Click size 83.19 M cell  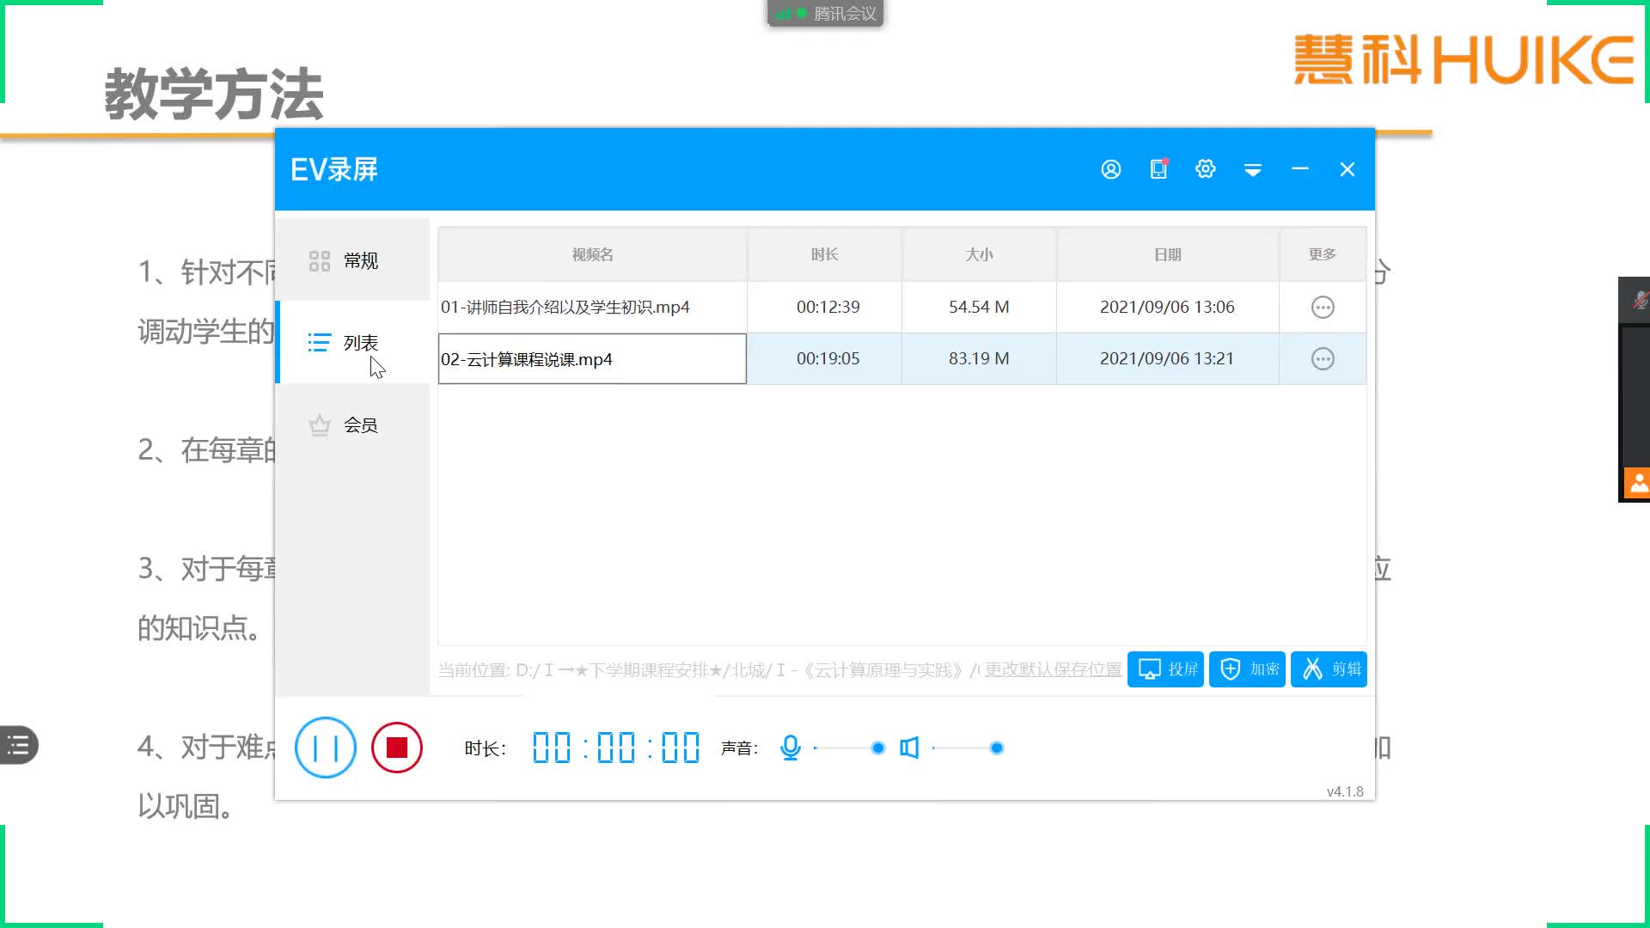(x=979, y=358)
